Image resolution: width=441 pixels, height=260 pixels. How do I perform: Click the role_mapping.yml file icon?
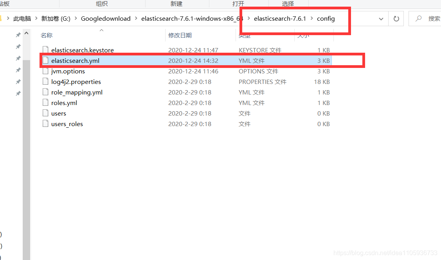click(45, 92)
